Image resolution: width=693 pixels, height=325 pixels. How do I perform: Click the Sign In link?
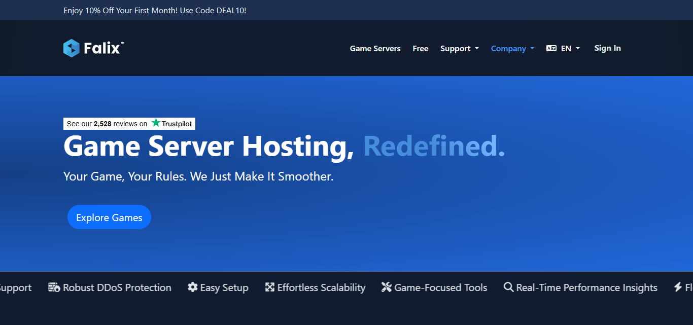607,48
